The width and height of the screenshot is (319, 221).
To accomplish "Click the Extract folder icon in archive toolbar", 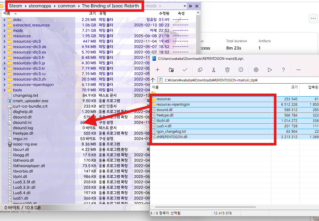I will [171, 70].
